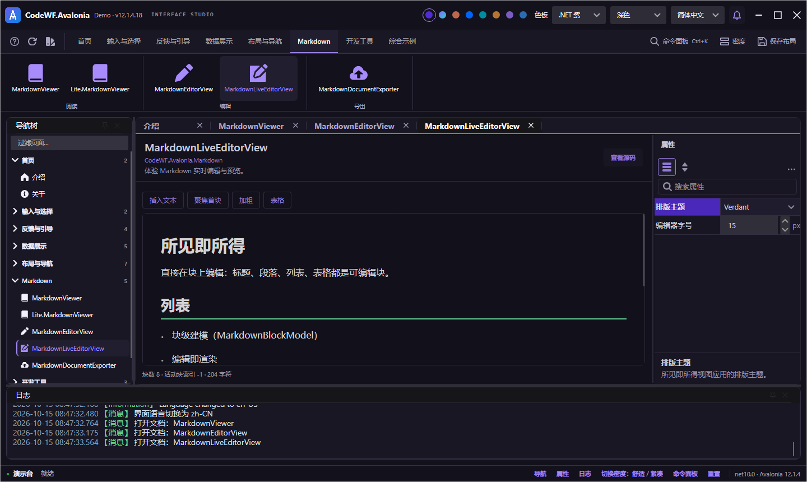Image resolution: width=807 pixels, height=482 pixels.
Task: Toggle the 导航 panel from status bar
Action: [540, 474]
